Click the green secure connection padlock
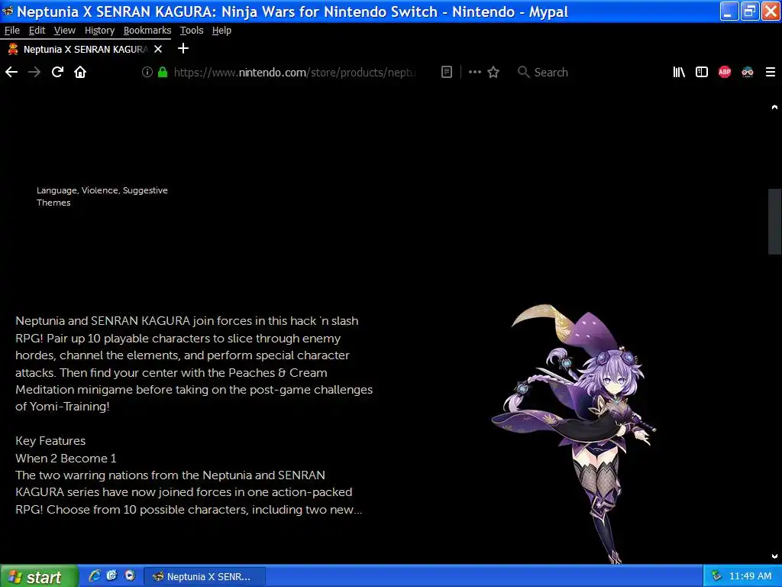 pos(163,72)
